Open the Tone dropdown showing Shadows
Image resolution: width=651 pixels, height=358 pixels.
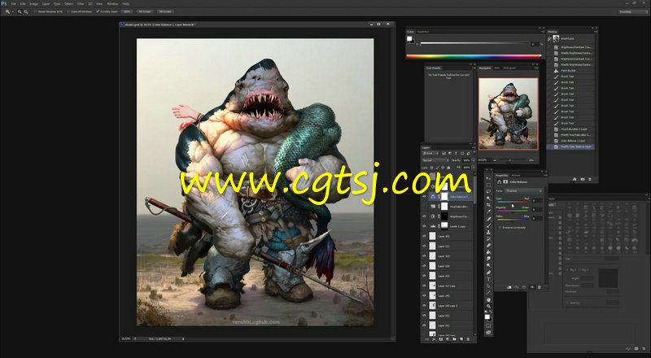523,191
